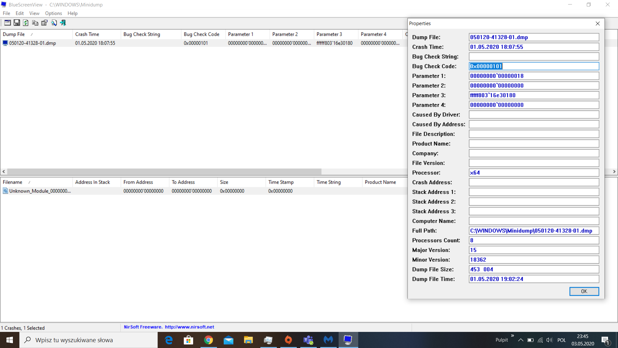
Task: Sort by the Crash Time column header
Action: 97,34
